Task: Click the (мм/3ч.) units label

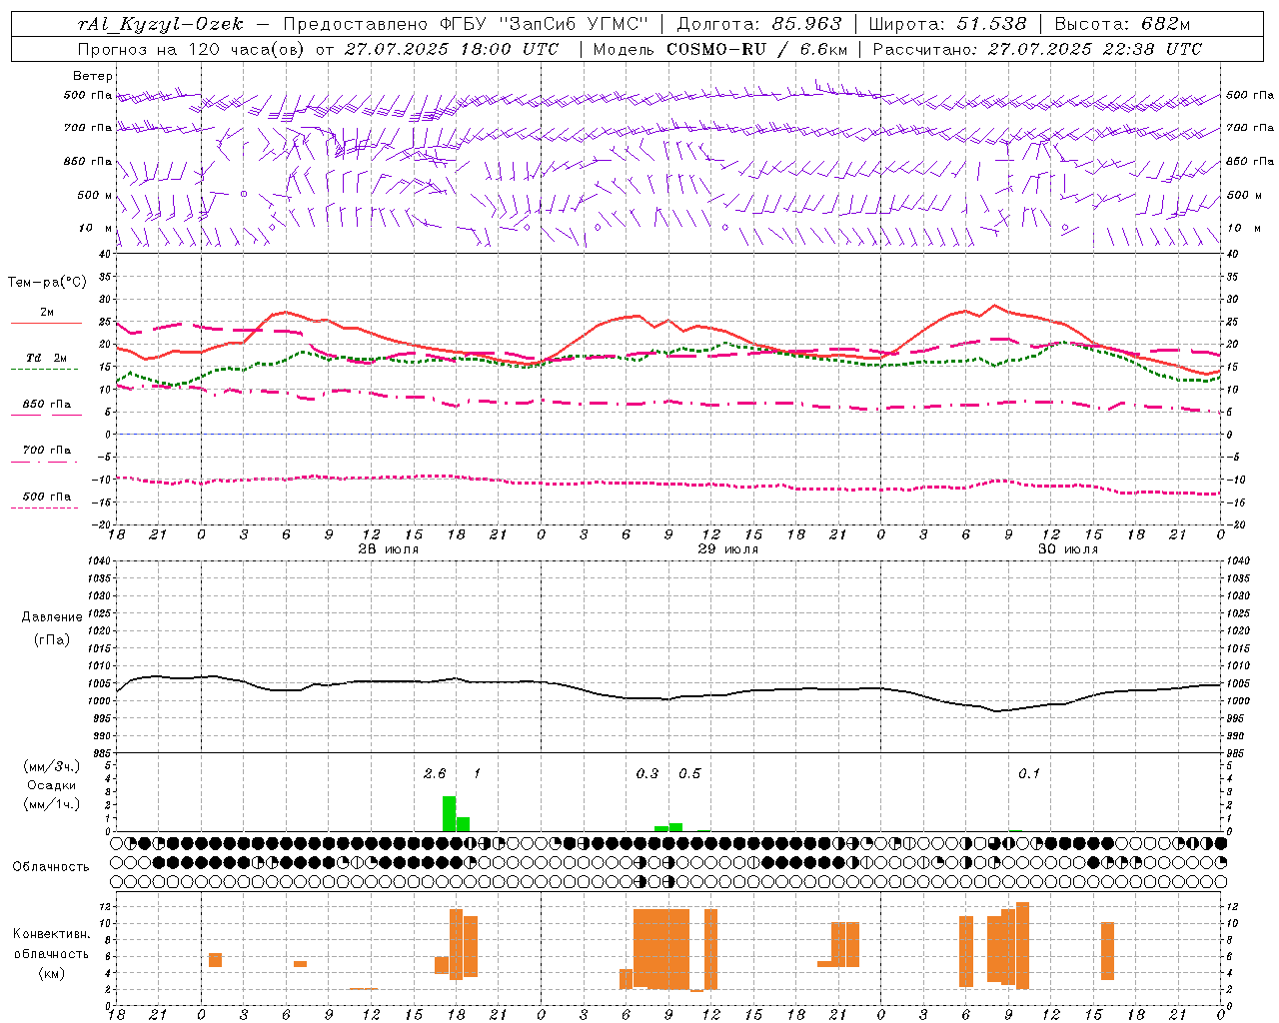Action: click(x=52, y=766)
